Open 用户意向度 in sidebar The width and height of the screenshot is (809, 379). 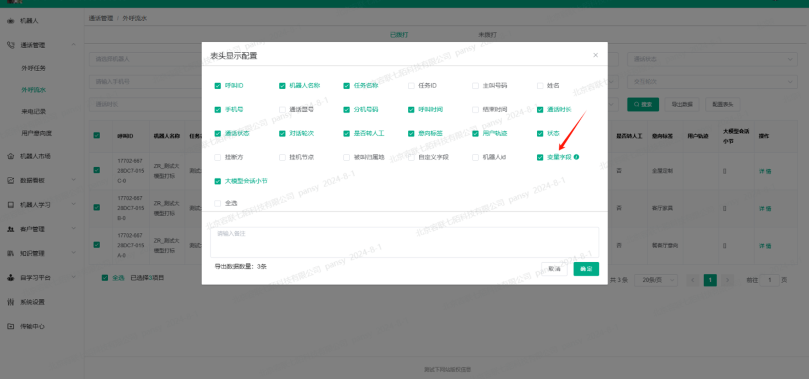point(36,133)
